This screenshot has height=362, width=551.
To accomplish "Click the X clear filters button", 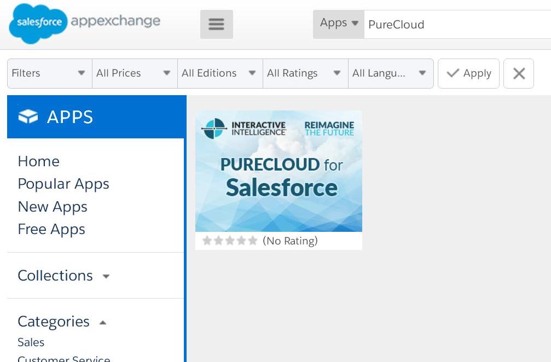I will click(518, 73).
